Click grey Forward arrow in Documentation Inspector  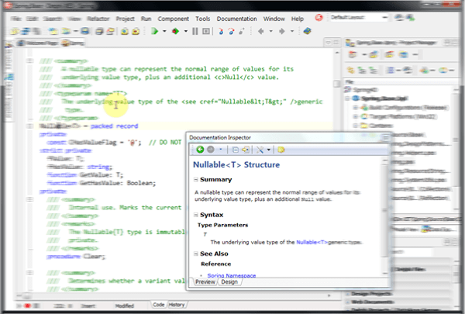211,150
